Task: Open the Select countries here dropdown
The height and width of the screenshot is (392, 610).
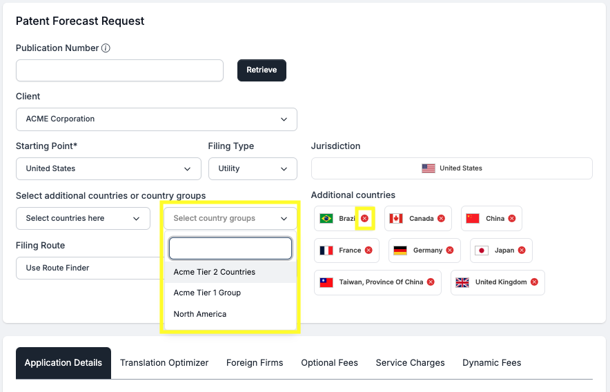Action: (x=83, y=219)
